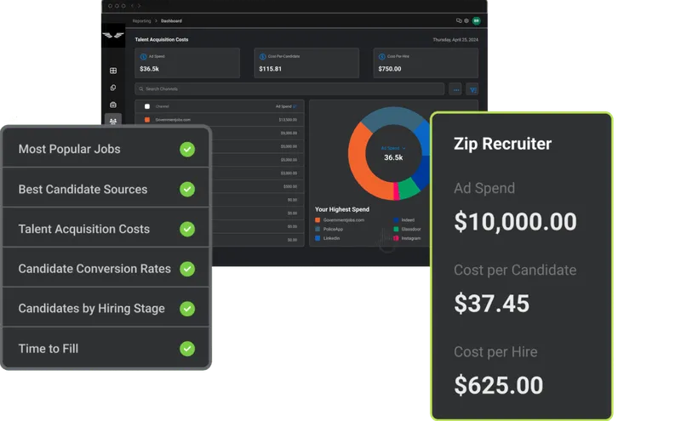The image size is (681, 421).
Task: Click the orange segment of the donut chart
Action: (358, 162)
